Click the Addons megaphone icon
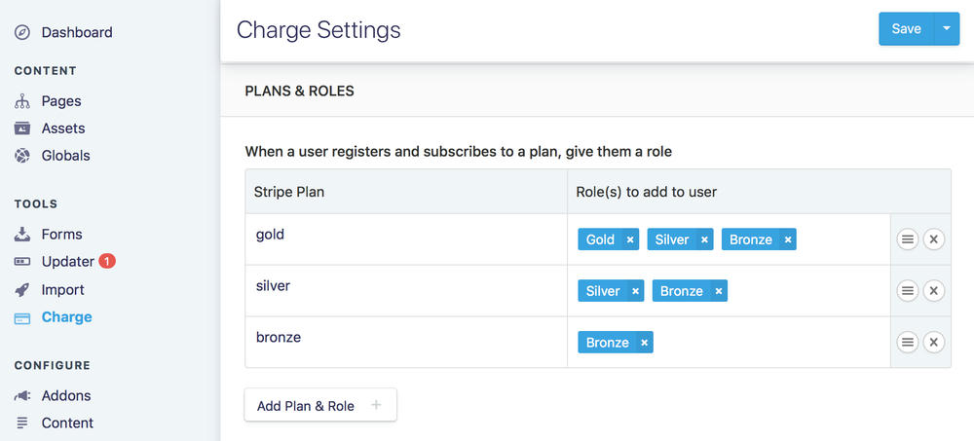 [22, 396]
